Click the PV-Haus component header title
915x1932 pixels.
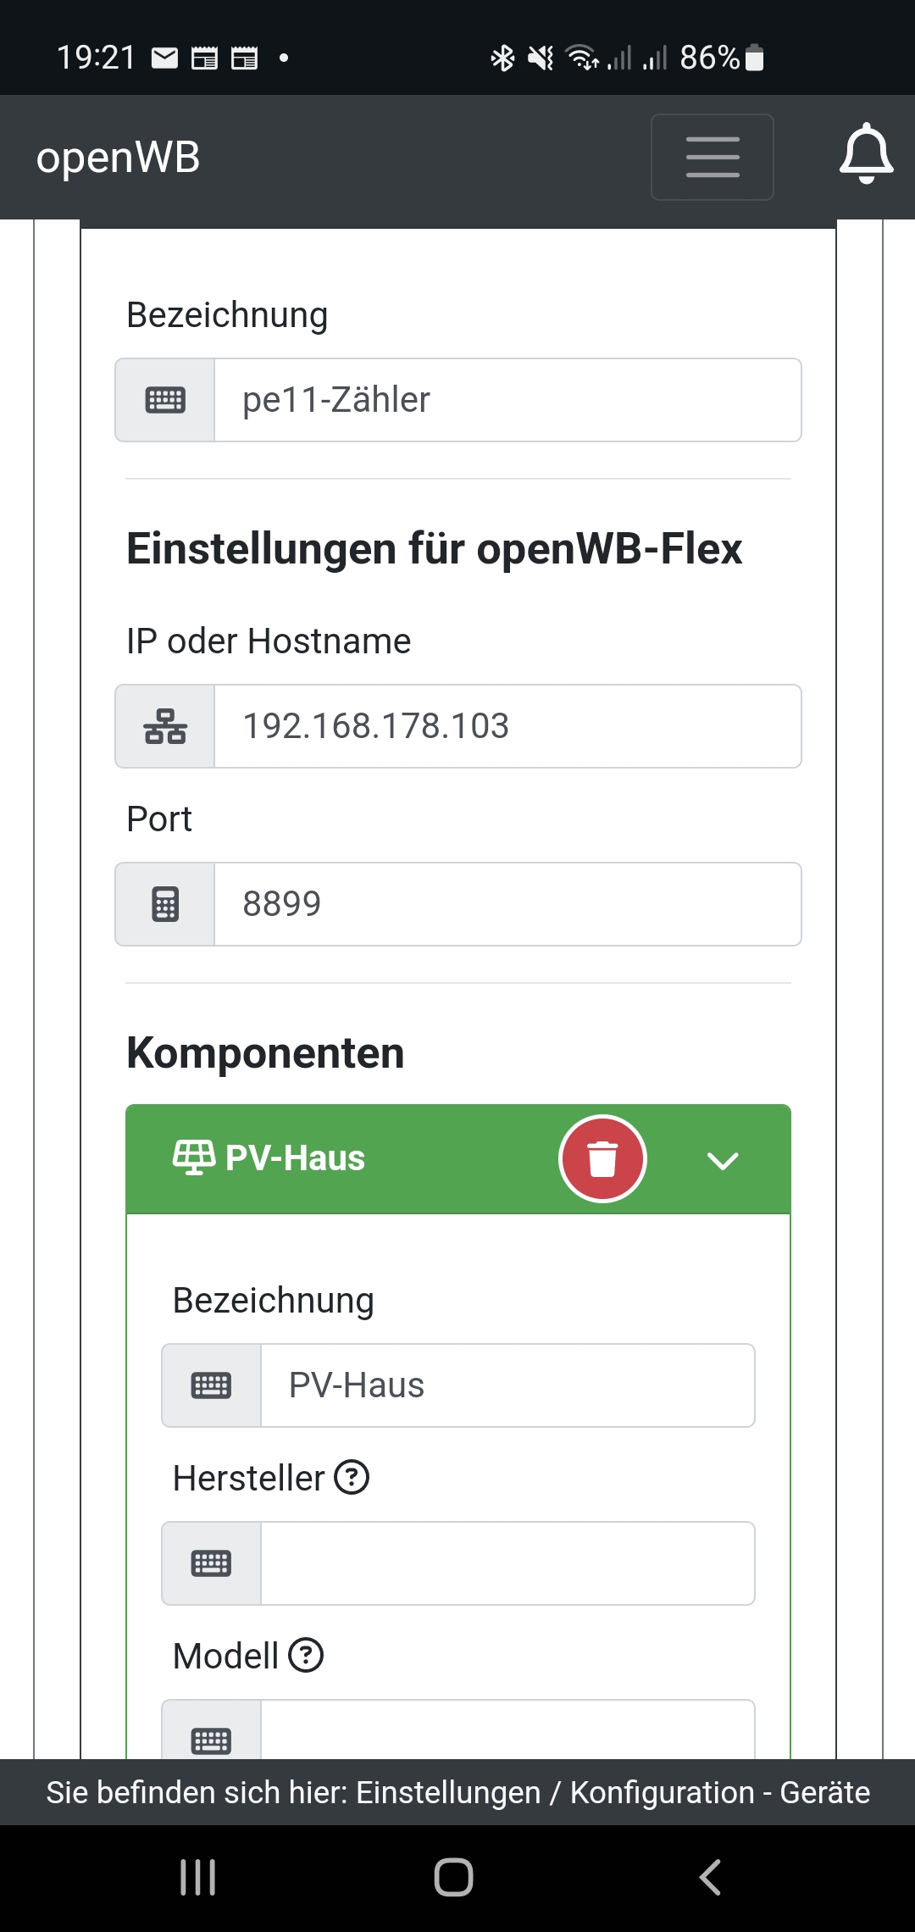coord(294,1158)
